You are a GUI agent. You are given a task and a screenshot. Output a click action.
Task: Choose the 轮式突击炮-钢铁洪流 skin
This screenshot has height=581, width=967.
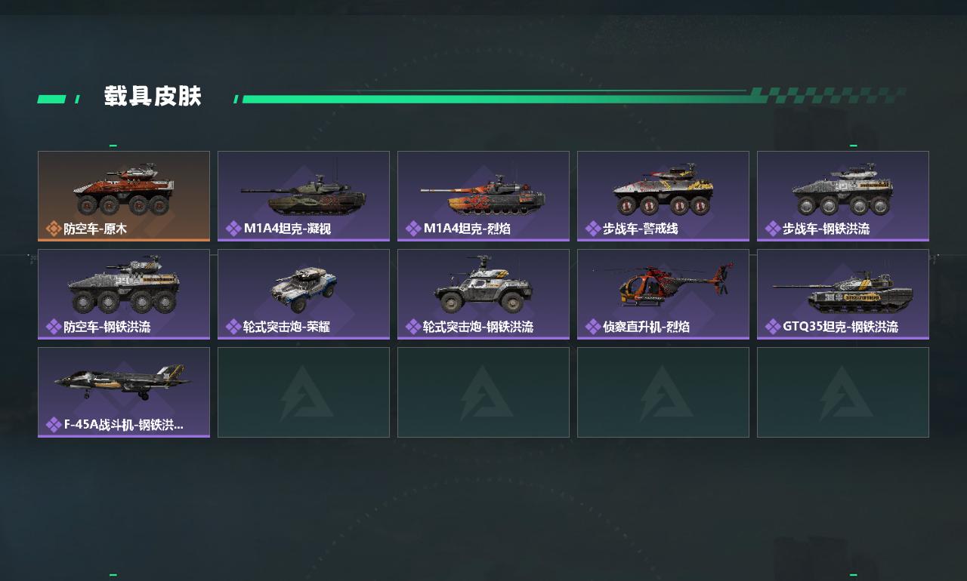483,294
